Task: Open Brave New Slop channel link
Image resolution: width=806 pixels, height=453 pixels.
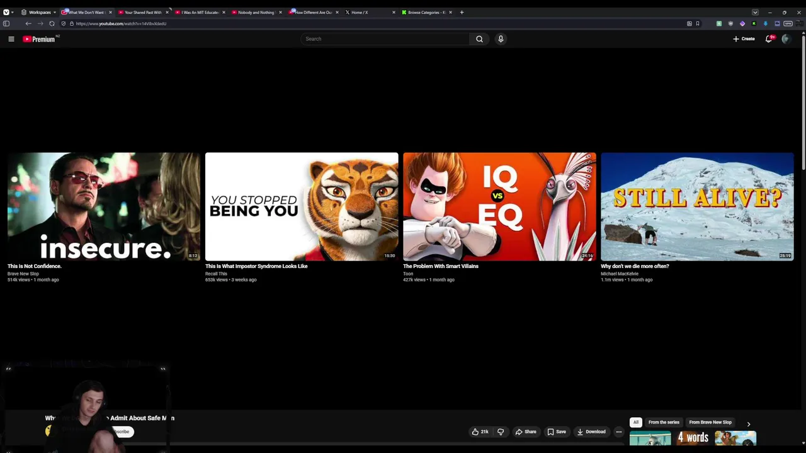Action: pos(23,274)
